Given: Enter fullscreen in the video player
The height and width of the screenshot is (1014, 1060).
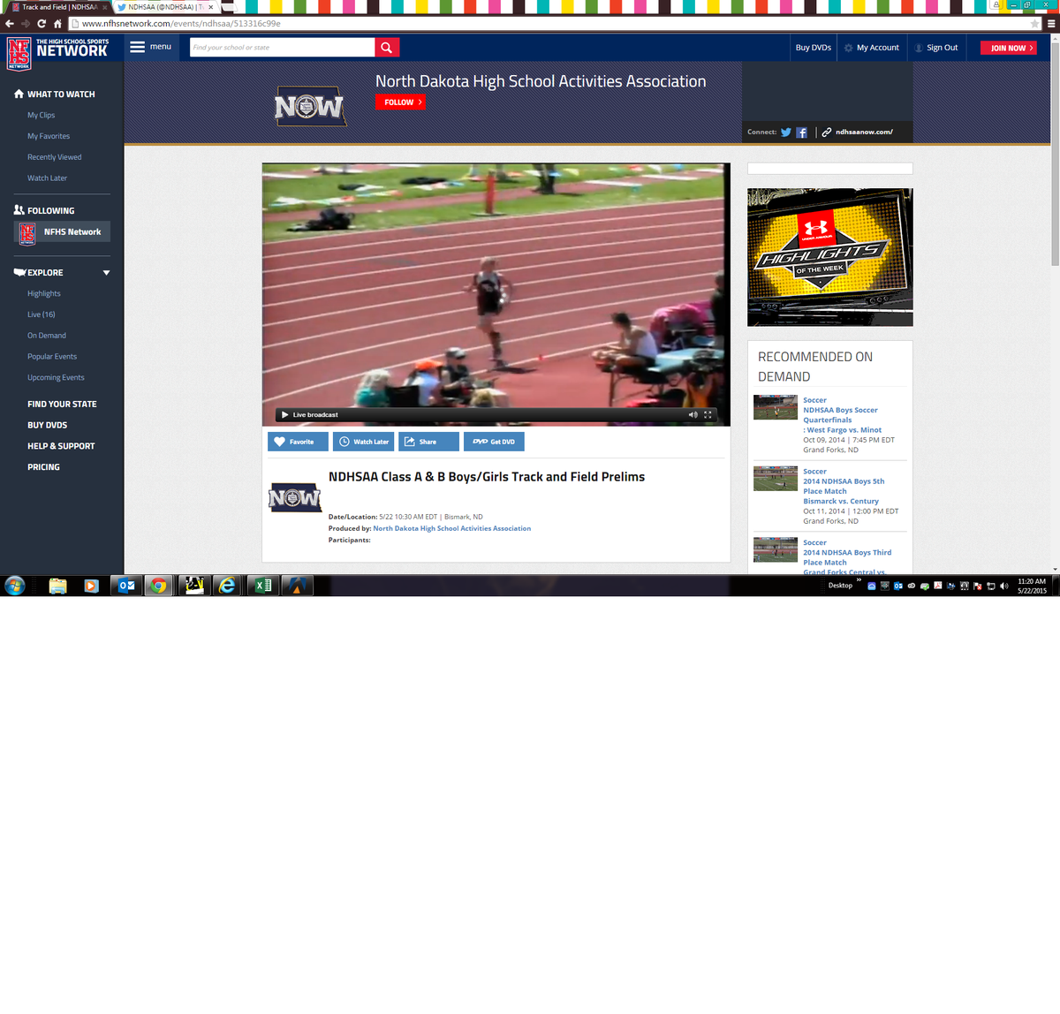Looking at the screenshot, I should point(708,414).
